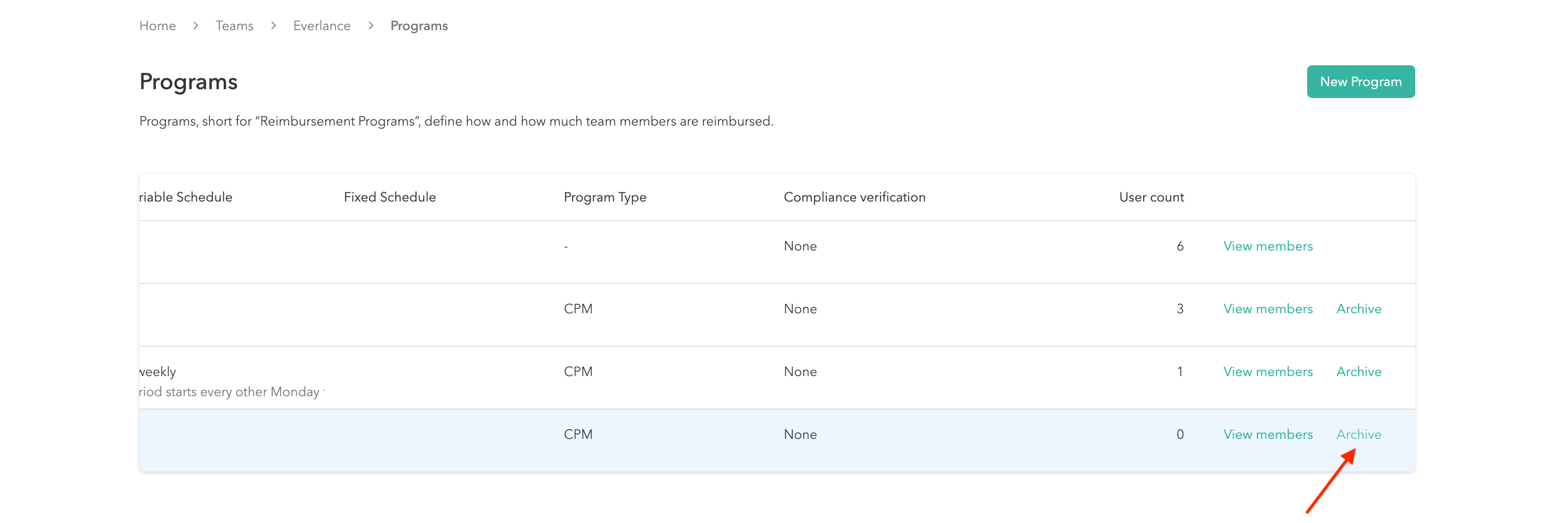
Task: Click the Compliance verification column header
Action: (x=854, y=197)
